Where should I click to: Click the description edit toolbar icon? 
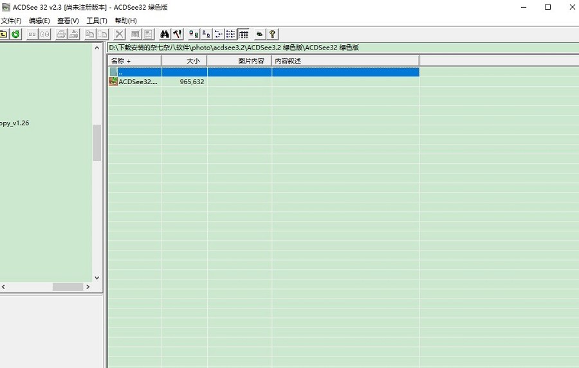[148, 34]
